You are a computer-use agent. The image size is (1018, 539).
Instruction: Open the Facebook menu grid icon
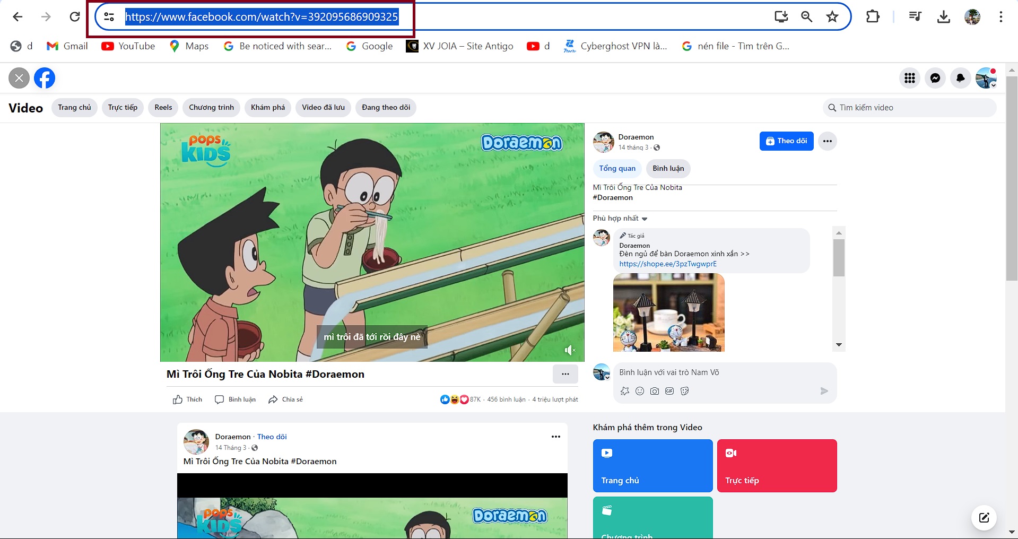[x=910, y=78]
